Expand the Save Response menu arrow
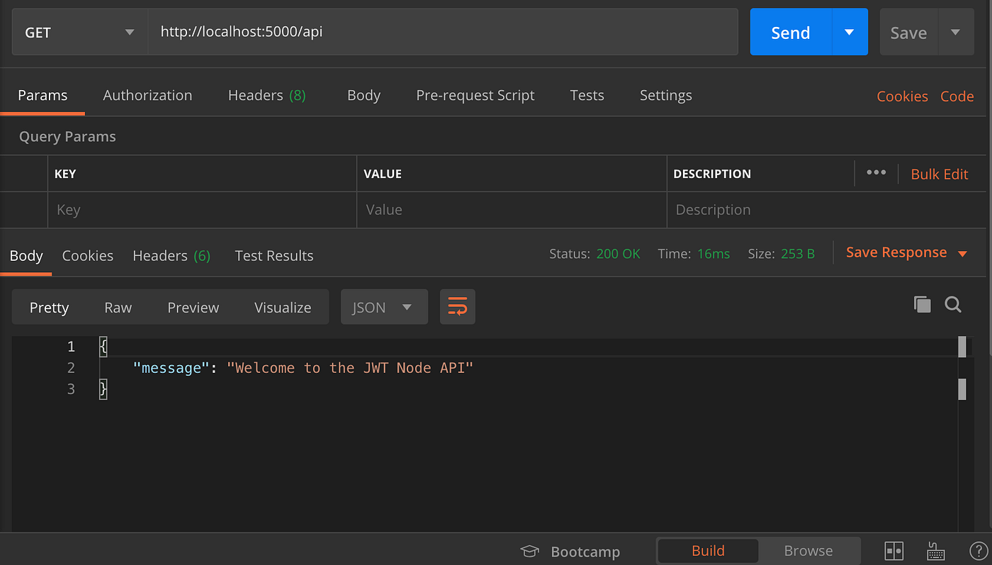The height and width of the screenshot is (565, 992). tap(962, 254)
